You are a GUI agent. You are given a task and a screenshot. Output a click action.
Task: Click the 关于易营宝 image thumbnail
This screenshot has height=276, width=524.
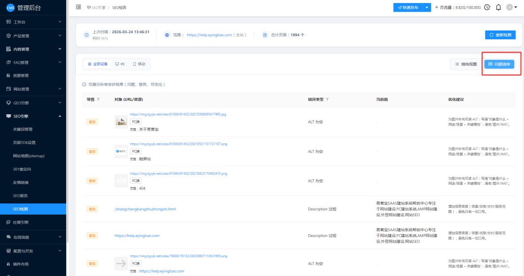coord(121,122)
